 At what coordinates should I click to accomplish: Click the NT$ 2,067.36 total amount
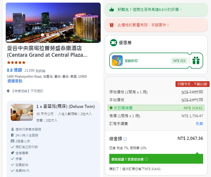[190, 138]
